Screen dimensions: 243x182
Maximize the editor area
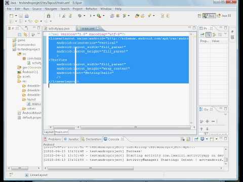click(x=194, y=28)
